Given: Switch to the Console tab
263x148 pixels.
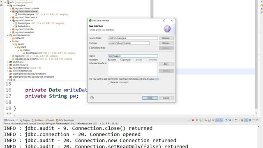Looking at the screenshot, I should [11, 120].
